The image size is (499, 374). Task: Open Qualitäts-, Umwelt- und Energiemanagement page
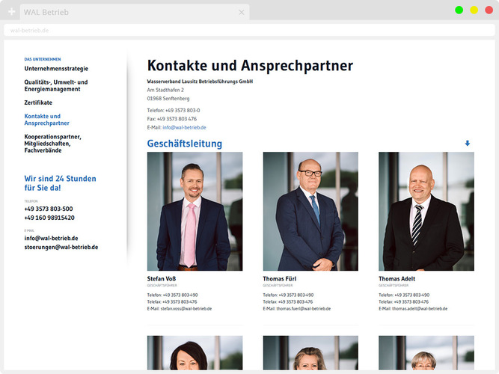click(x=56, y=85)
